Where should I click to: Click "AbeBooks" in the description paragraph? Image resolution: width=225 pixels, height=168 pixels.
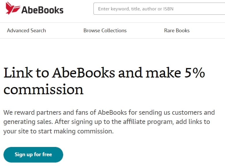pos(113,112)
